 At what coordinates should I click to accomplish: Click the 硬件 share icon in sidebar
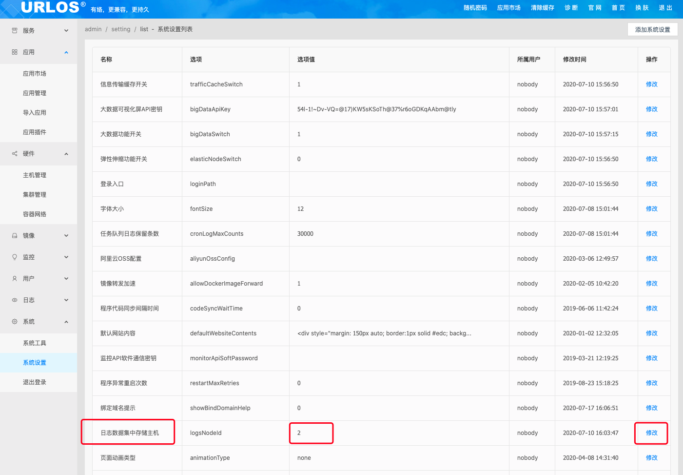pyautogui.click(x=15, y=154)
